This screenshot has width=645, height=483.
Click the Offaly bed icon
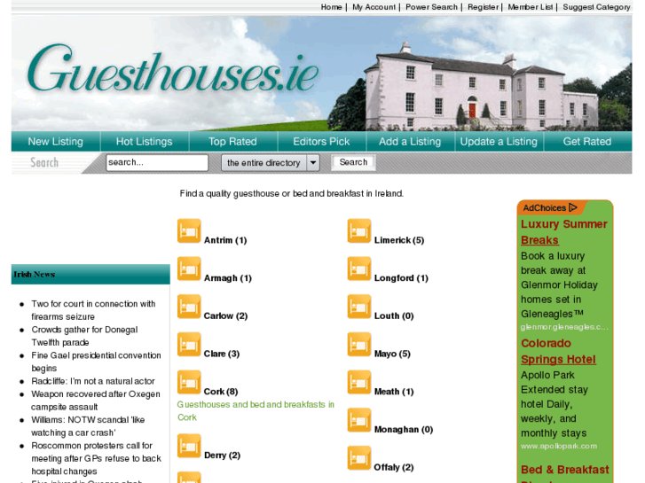click(359, 458)
